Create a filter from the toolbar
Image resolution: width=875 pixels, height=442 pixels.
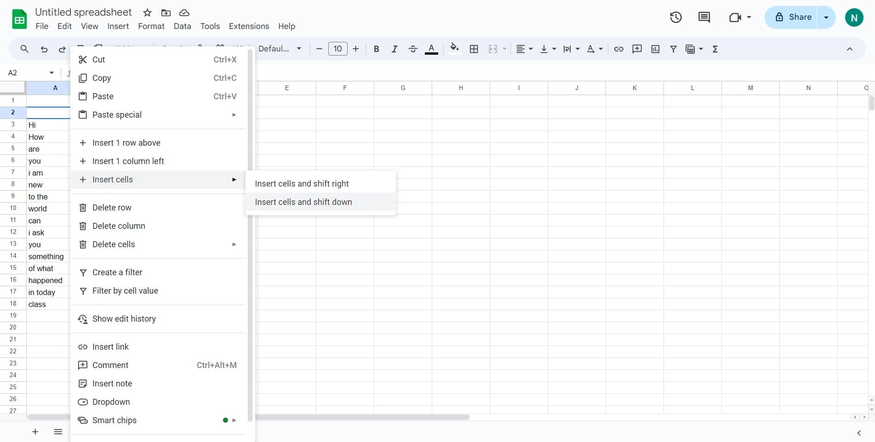673,49
